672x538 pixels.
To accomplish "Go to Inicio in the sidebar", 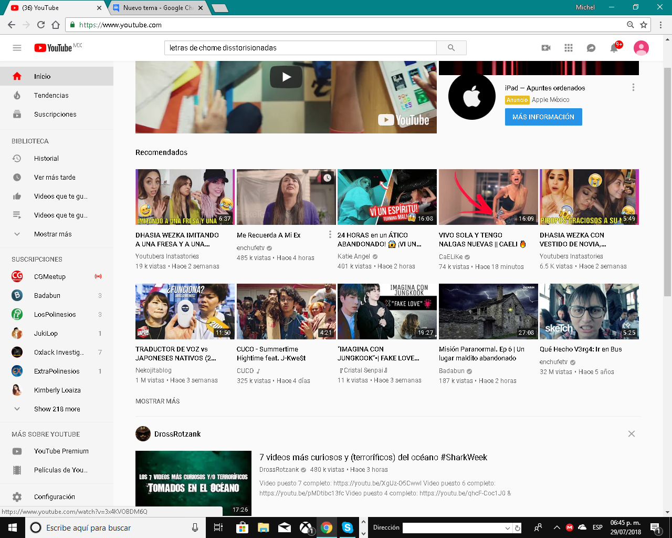I will click(57, 76).
